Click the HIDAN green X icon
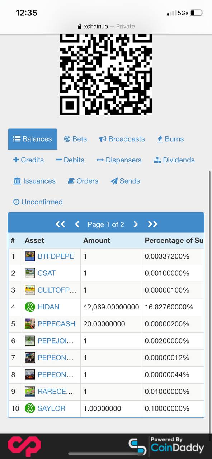 pos(30,307)
